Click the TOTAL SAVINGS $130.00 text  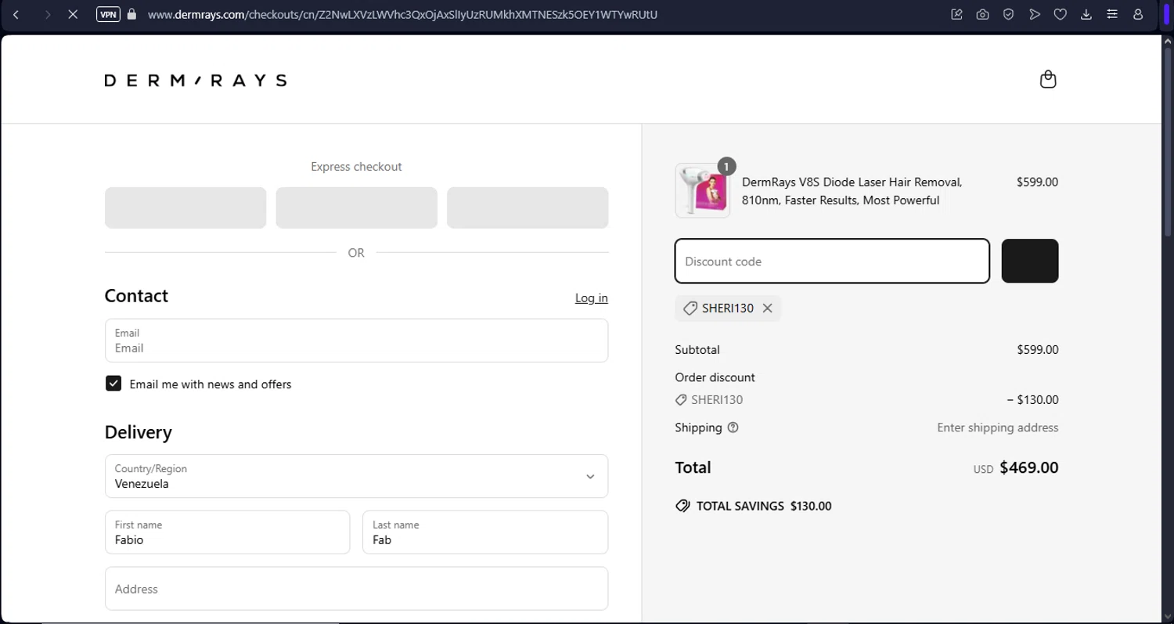(x=764, y=506)
